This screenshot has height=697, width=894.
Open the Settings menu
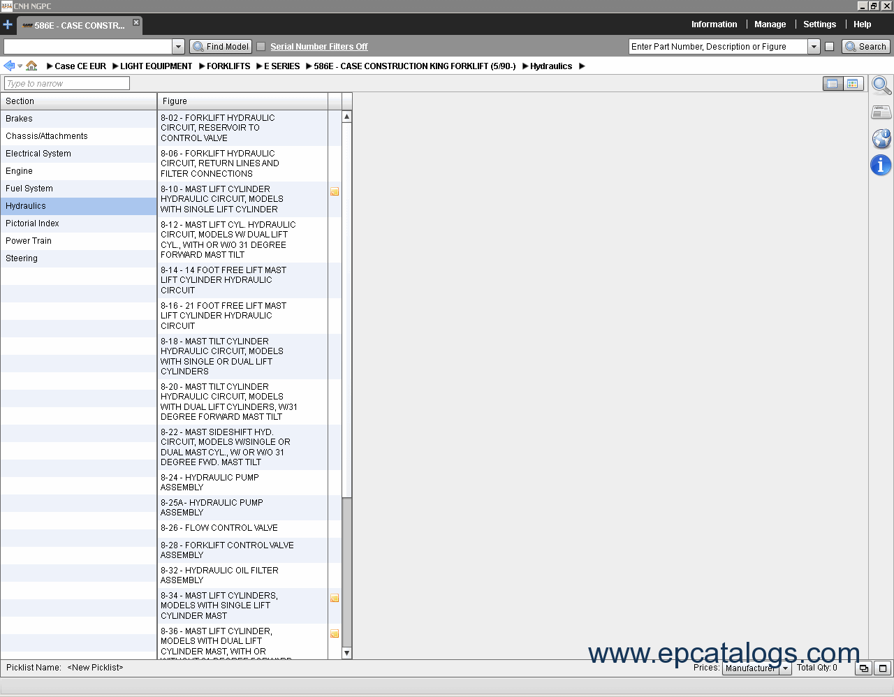(819, 24)
